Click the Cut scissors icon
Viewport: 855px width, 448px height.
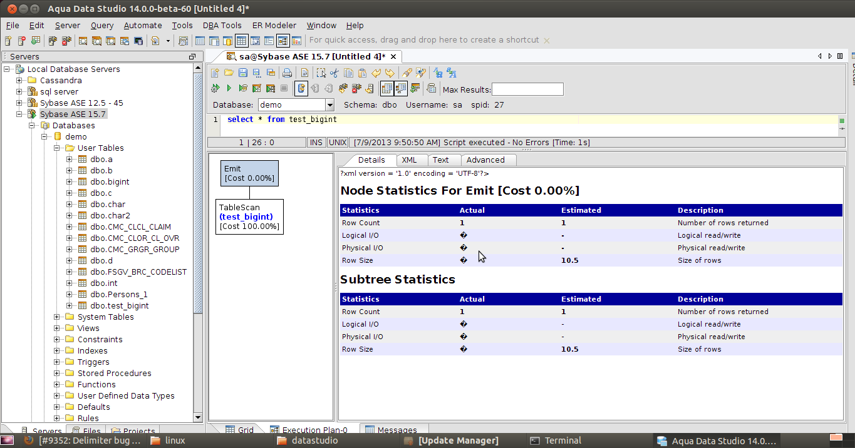[x=334, y=73]
